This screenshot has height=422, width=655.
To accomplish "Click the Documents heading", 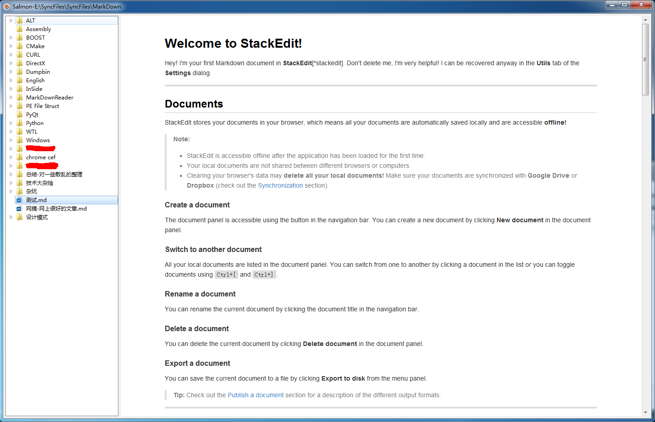I will (194, 104).
